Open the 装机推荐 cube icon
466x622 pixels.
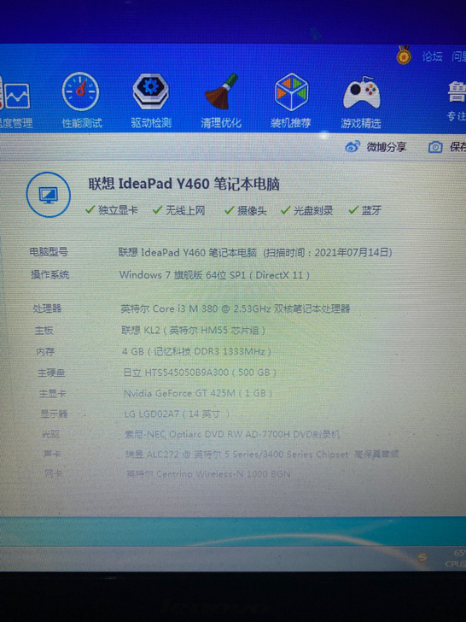click(291, 91)
